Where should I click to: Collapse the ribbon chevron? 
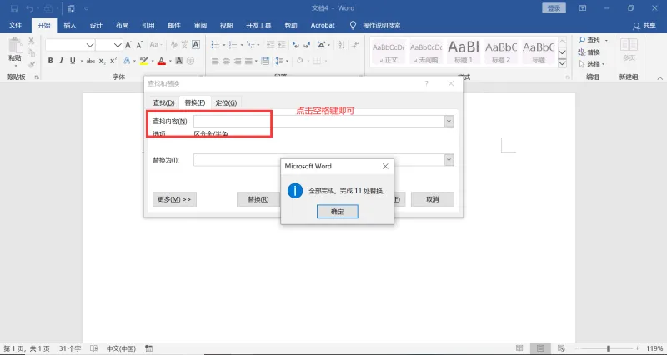(x=659, y=78)
